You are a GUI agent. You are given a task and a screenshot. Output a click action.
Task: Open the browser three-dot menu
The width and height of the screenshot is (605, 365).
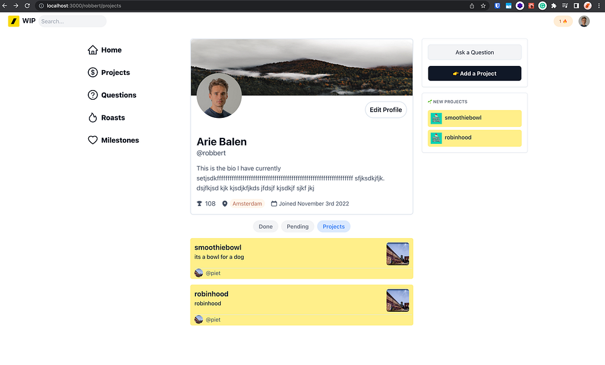click(x=599, y=6)
